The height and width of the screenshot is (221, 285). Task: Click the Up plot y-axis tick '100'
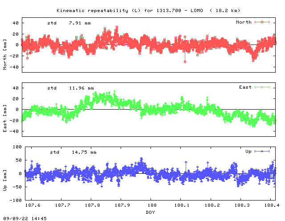point(17,147)
